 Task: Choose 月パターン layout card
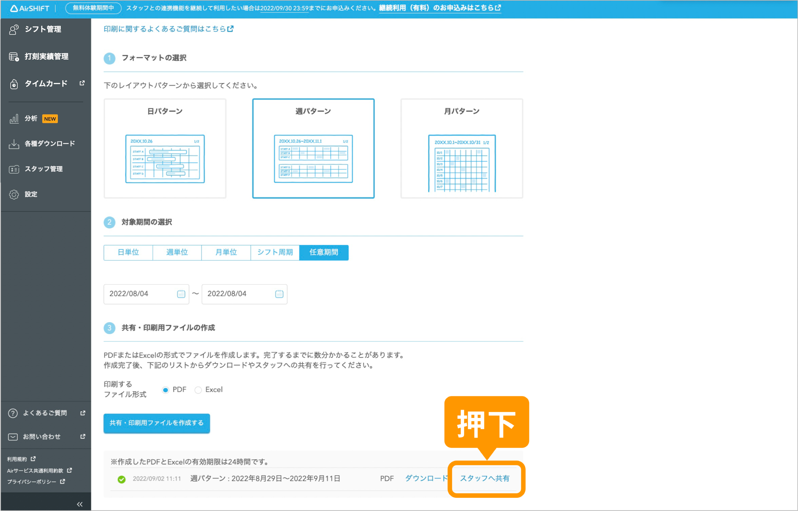coord(462,148)
